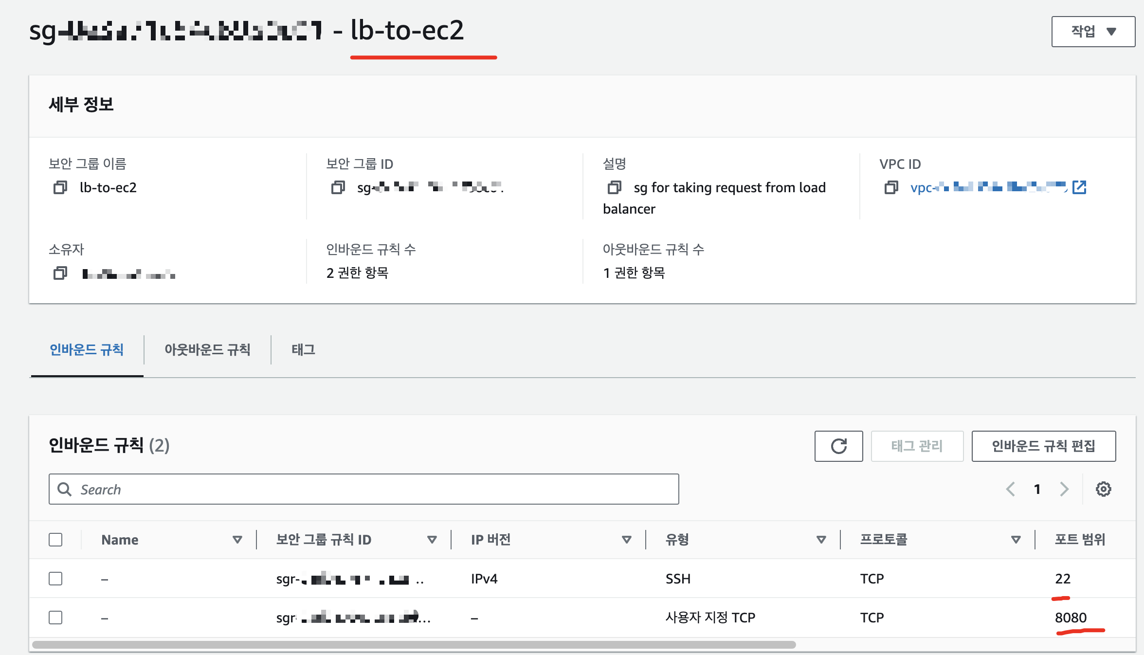Viewport: 1144px width, 655px height.
Task: Click 인바운드 규칙 편집 button
Action: pos(1043,446)
